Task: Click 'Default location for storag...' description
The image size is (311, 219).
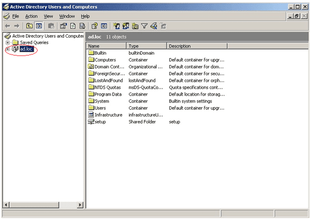Action: (197, 94)
